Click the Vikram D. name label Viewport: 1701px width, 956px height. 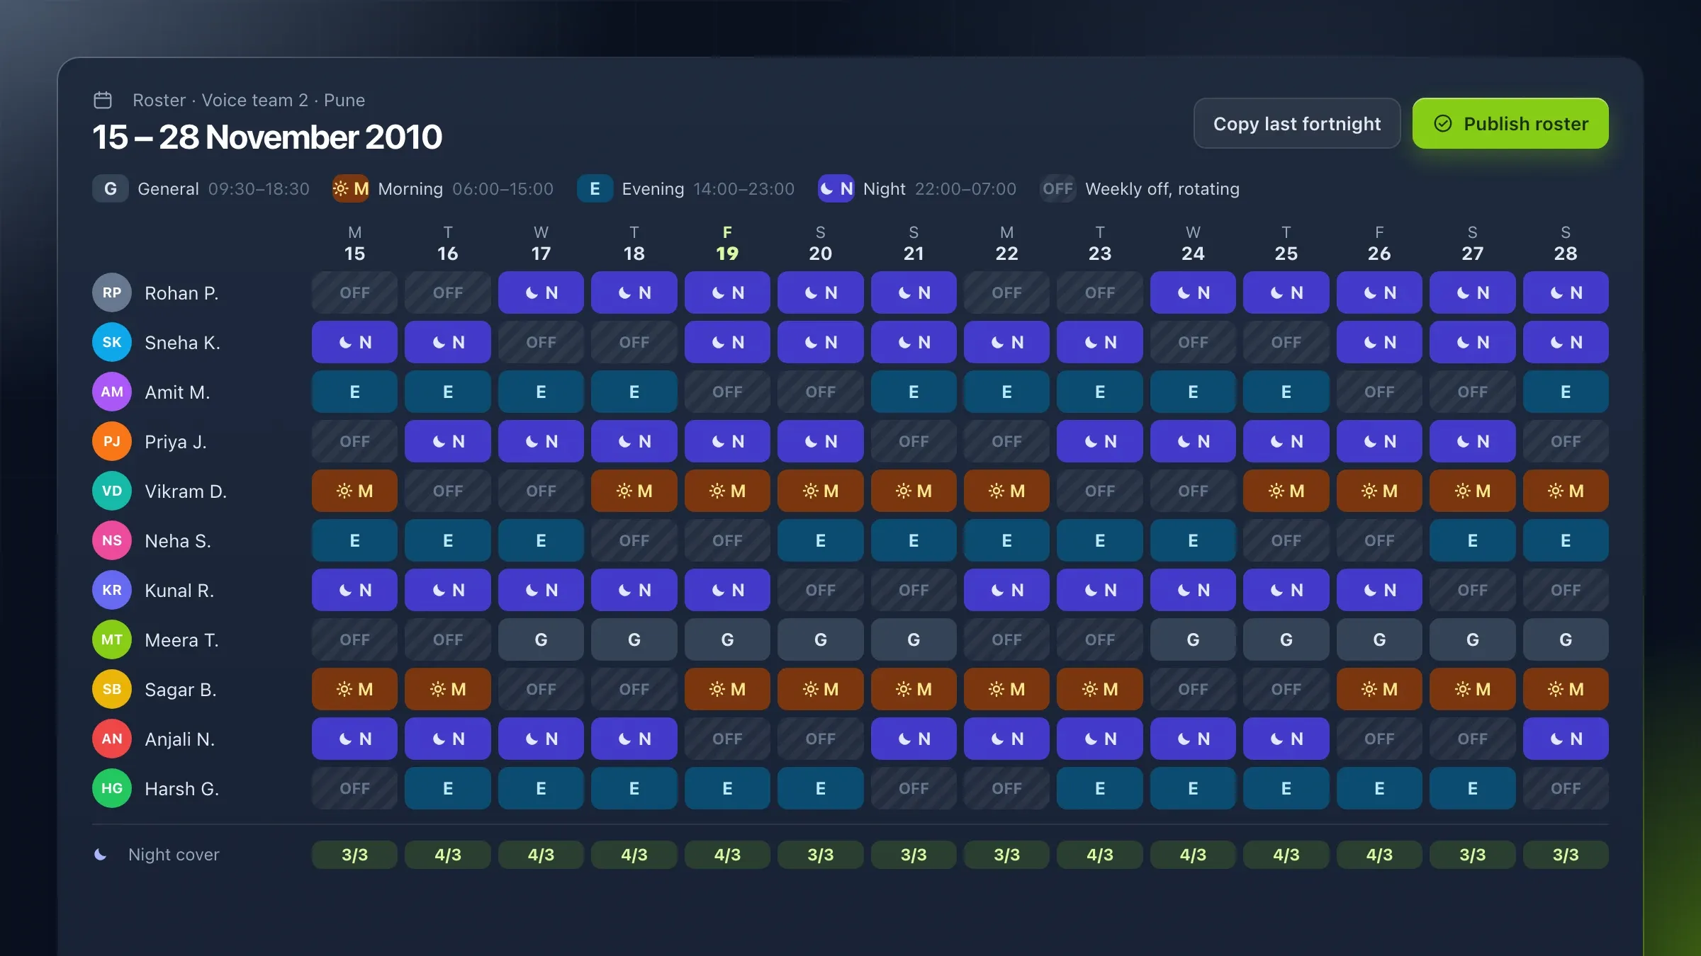tap(186, 491)
